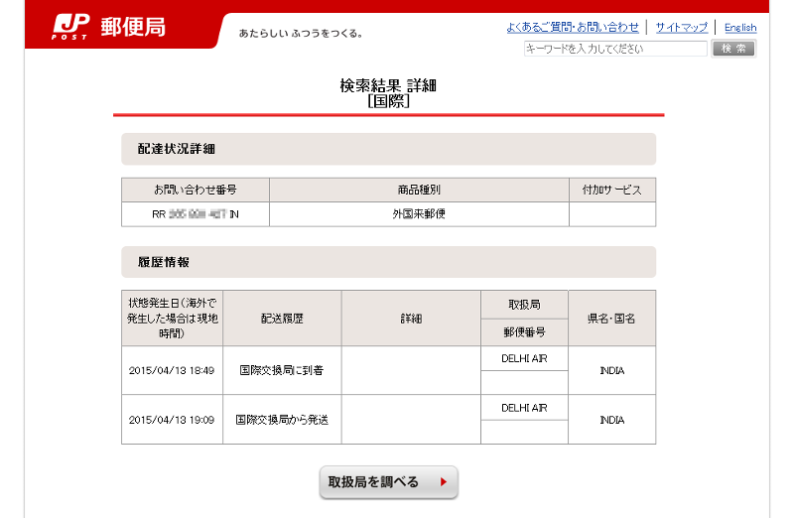Switch the site language to English

(x=739, y=28)
